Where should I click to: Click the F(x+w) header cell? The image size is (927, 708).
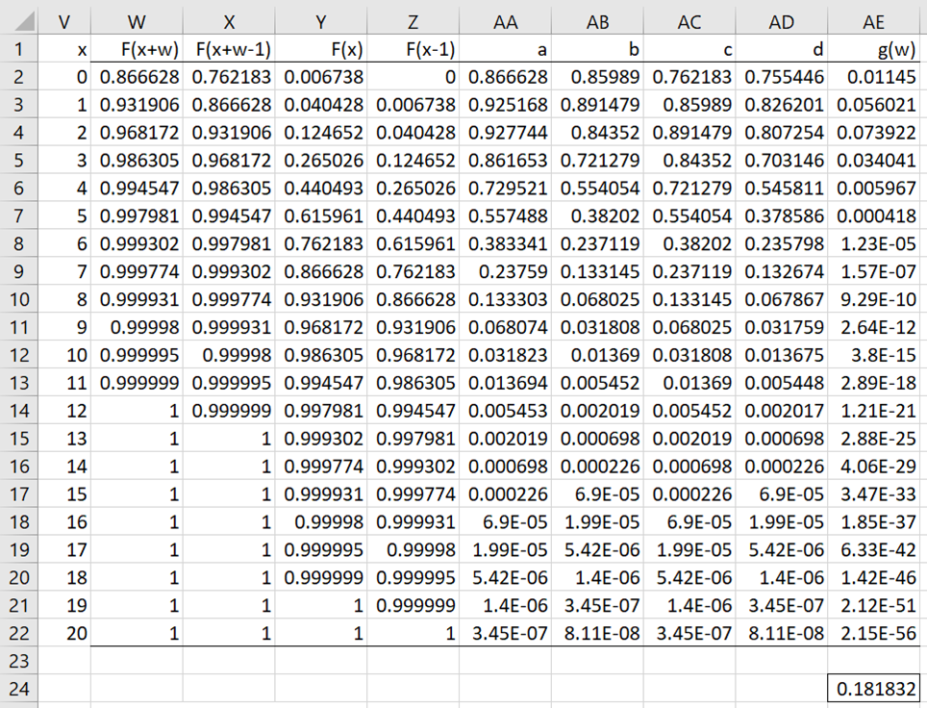(x=137, y=49)
